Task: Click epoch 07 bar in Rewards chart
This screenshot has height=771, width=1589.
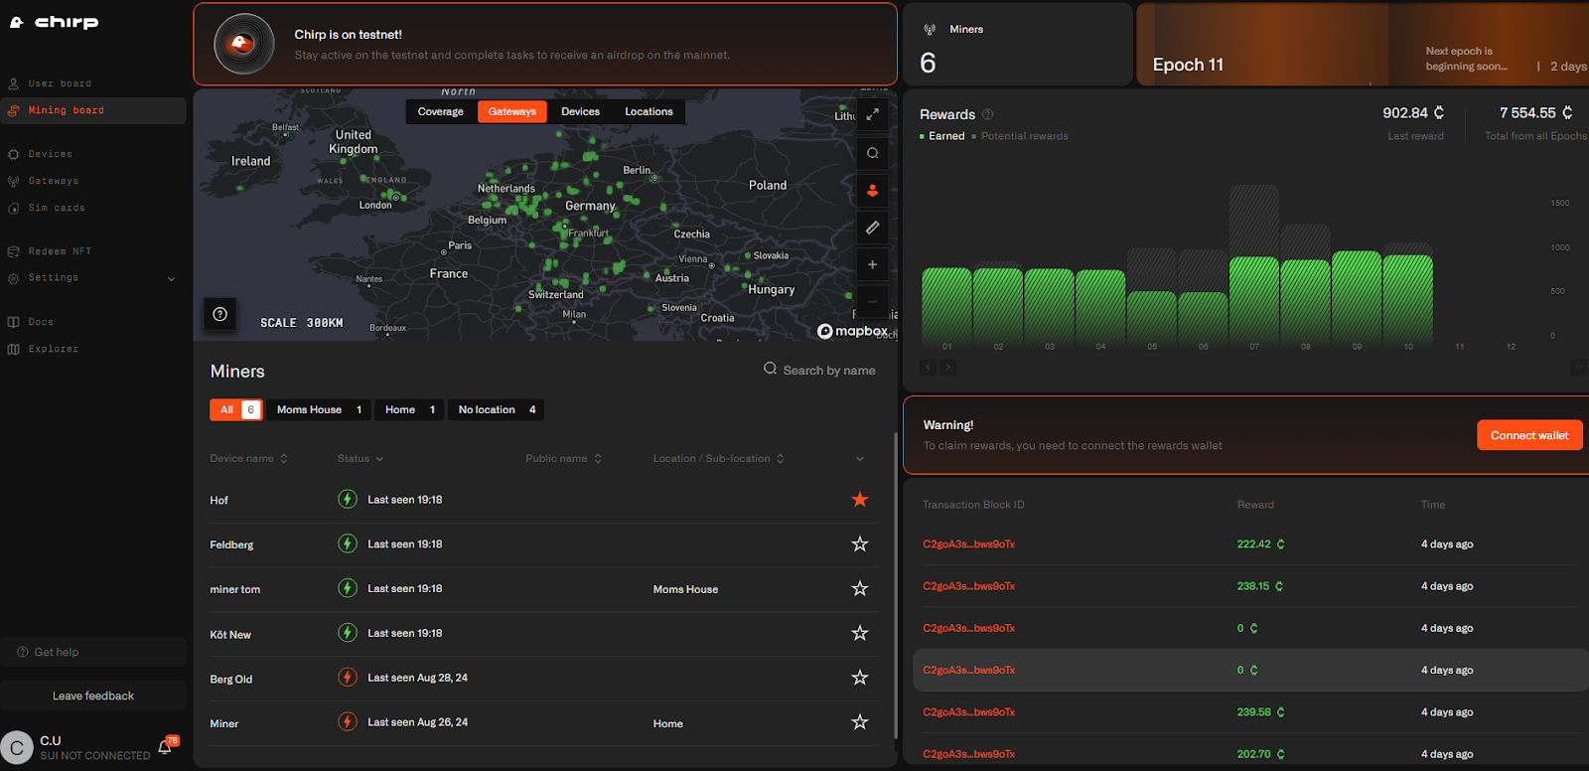Action: click(x=1254, y=300)
